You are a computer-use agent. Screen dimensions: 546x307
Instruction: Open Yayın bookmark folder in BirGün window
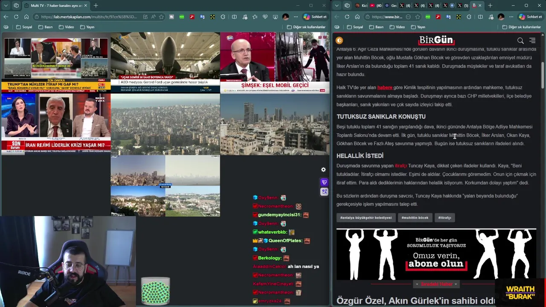(x=418, y=27)
